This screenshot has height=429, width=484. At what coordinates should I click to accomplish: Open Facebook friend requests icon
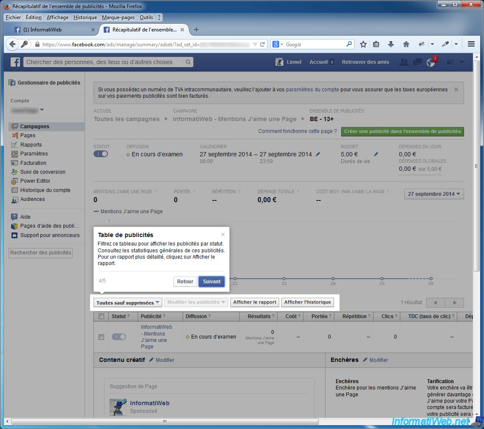(404, 62)
